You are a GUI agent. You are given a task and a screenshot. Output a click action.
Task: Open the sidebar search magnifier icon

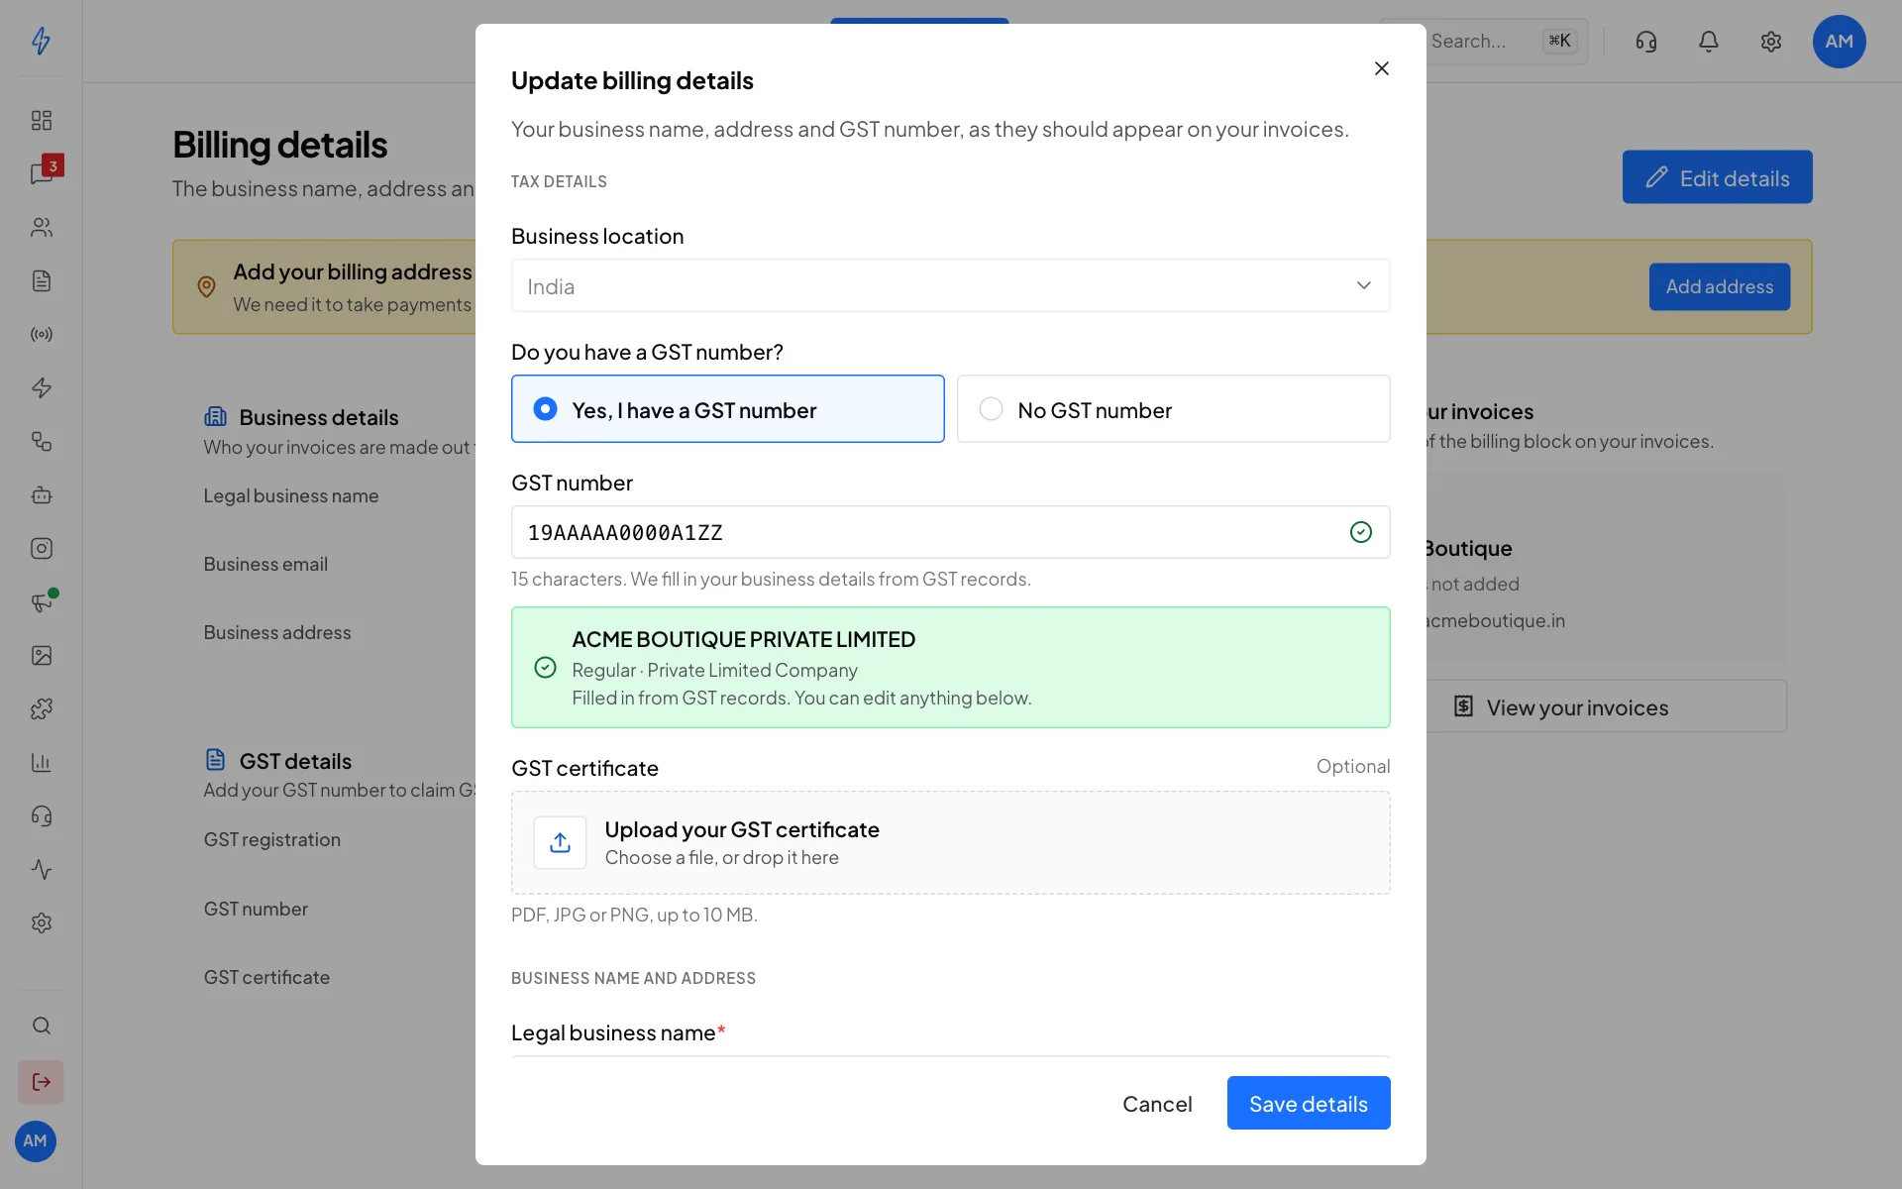41,1026
